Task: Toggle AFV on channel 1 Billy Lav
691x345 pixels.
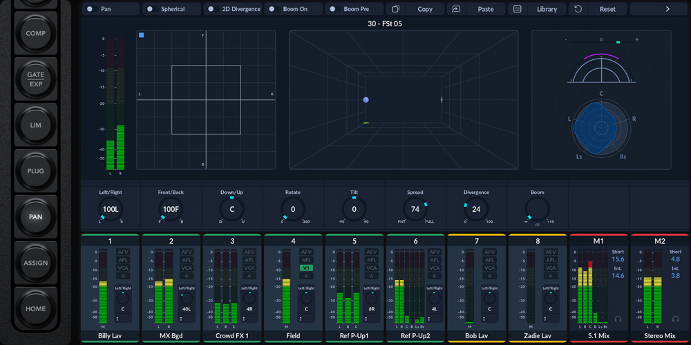Action: tap(123, 252)
